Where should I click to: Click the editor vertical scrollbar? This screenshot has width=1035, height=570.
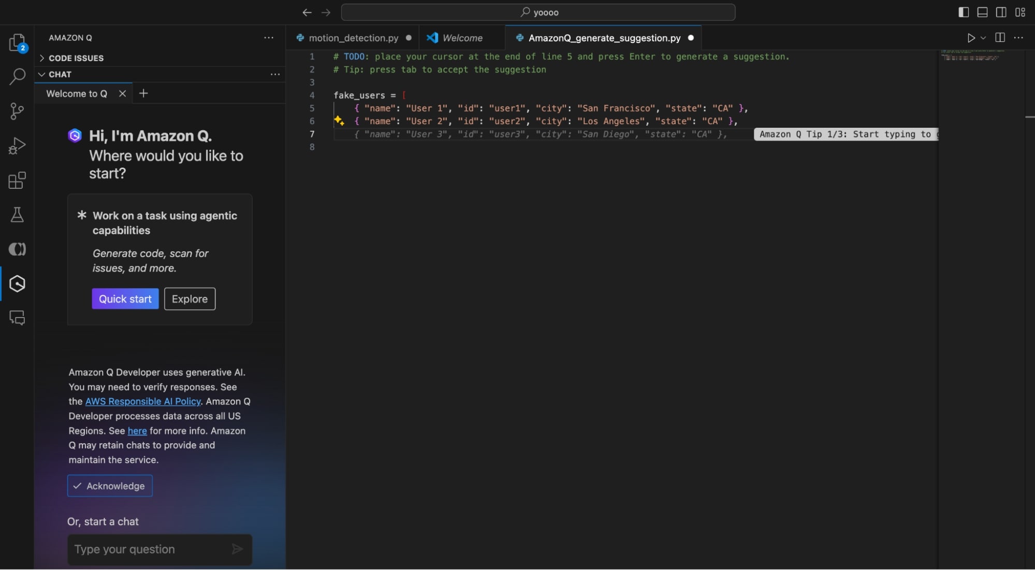pos(1030,309)
